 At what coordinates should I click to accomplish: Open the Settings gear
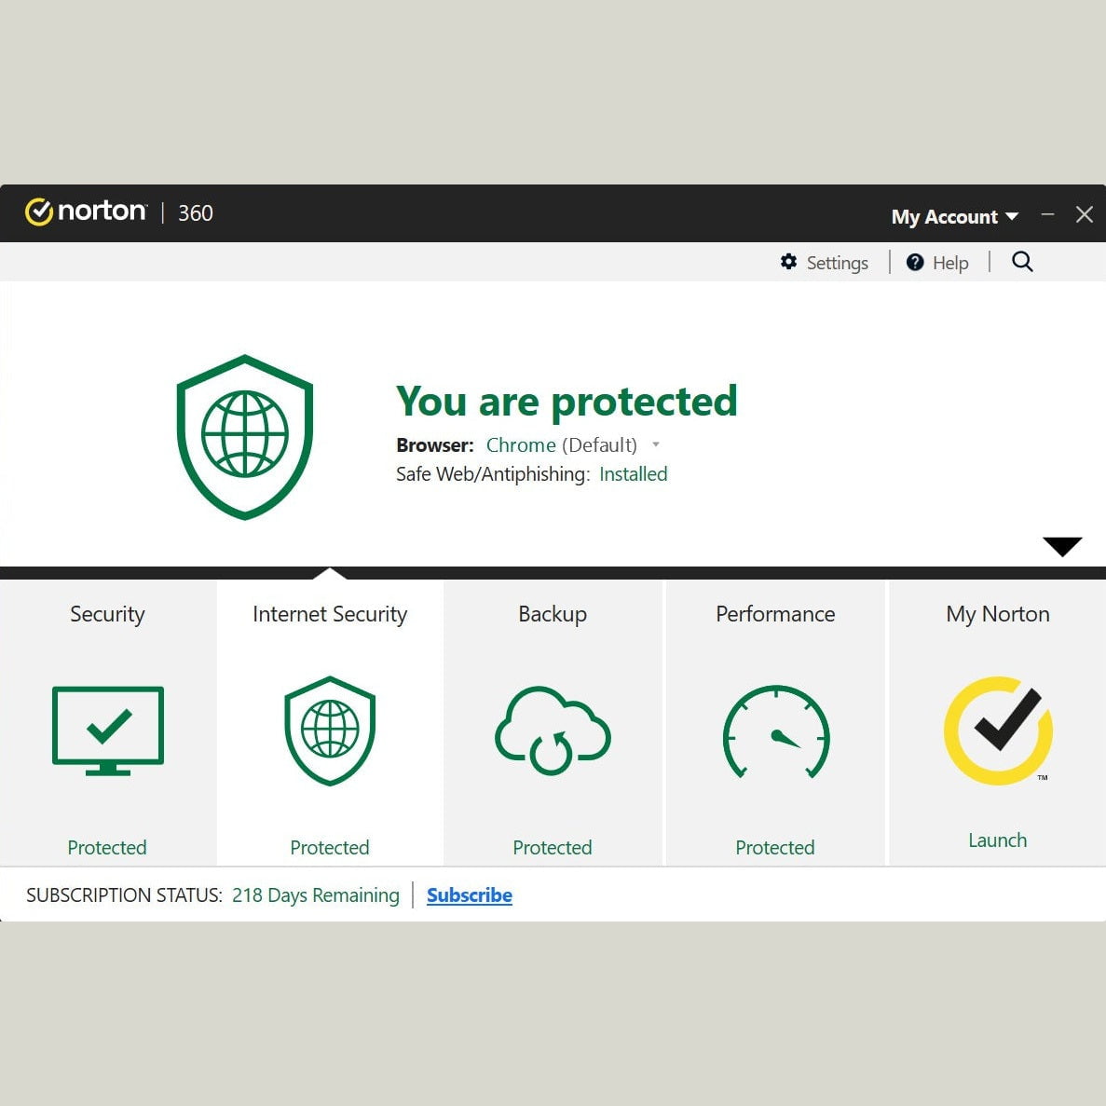tap(788, 262)
